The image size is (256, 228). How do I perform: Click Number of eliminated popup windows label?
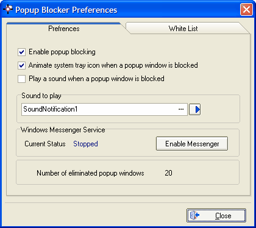[90, 173]
